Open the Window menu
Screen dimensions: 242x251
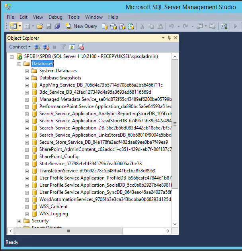[x=94, y=17]
